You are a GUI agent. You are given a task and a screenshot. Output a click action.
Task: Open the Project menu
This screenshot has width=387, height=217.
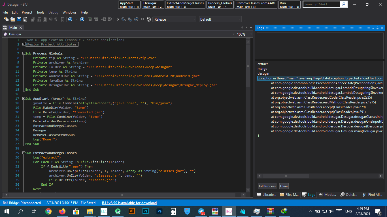[x=27, y=12]
